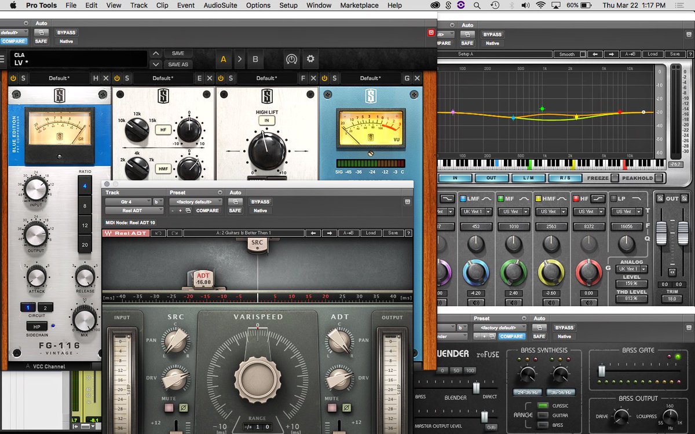Open insert position b dropdown in Reel ADT window
695x434 pixels.
pyautogui.click(x=158, y=202)
